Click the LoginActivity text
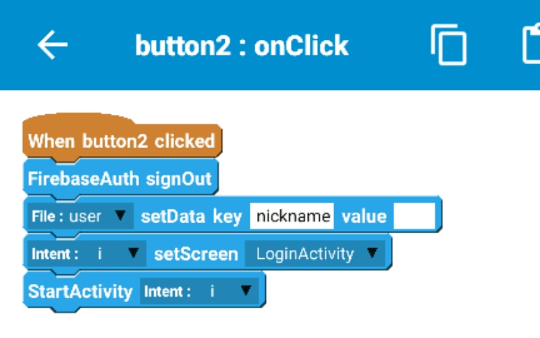This screenshot has height=338, width=540. [x=305, y=254]
